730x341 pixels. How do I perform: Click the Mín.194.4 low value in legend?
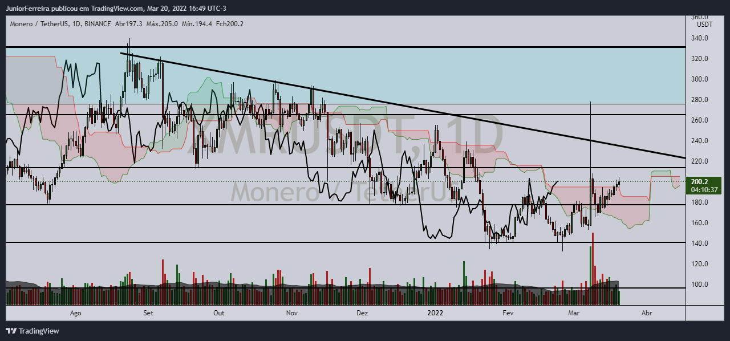[x=196, y=24]
